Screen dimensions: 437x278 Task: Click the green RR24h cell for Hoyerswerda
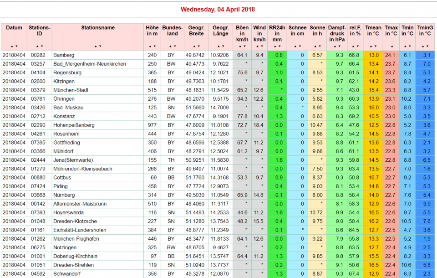pos(277,212)
